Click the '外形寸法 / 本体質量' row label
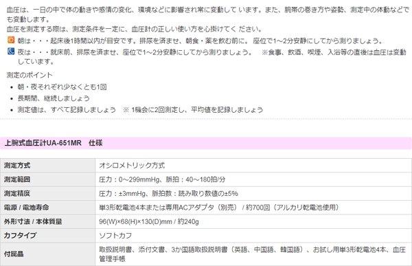Screen dimensions: 412x266 [x=33, y=221]
